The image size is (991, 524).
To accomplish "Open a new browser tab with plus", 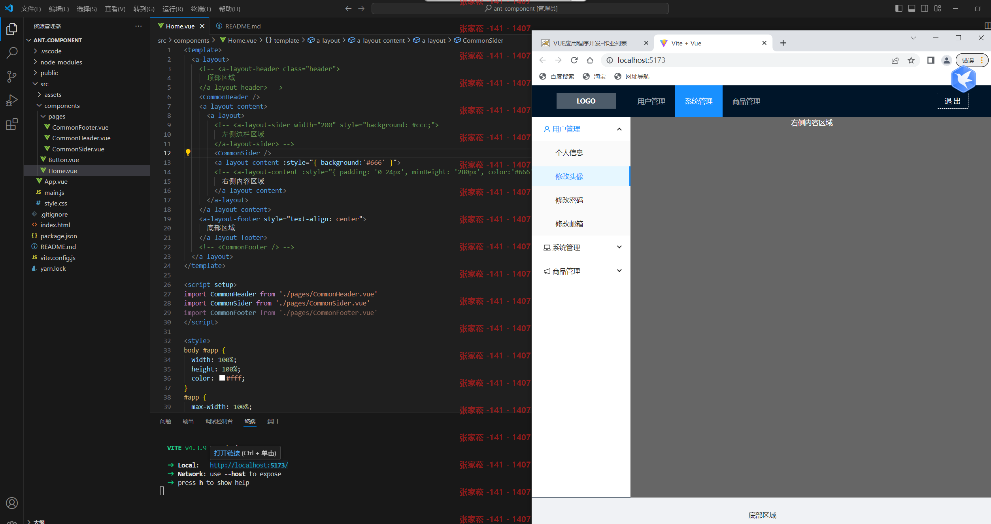I will (783, 43).
